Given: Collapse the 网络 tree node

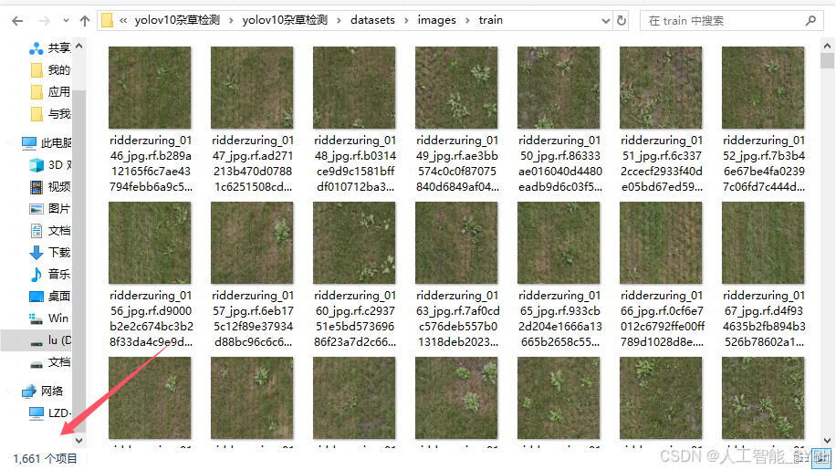Looking at the screenshot, I should [10, 392].
